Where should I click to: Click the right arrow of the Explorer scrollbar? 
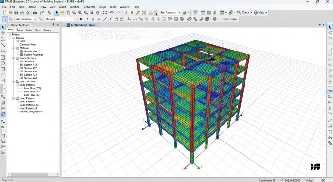[58, 174]
